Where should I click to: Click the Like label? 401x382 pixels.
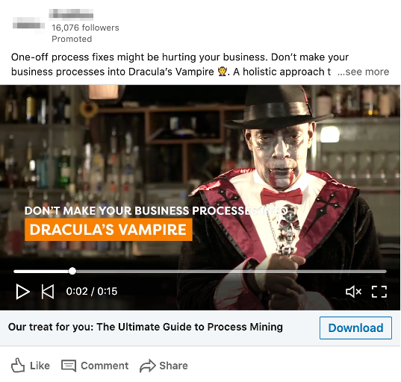pyautogui.click(x=40, y=366)
